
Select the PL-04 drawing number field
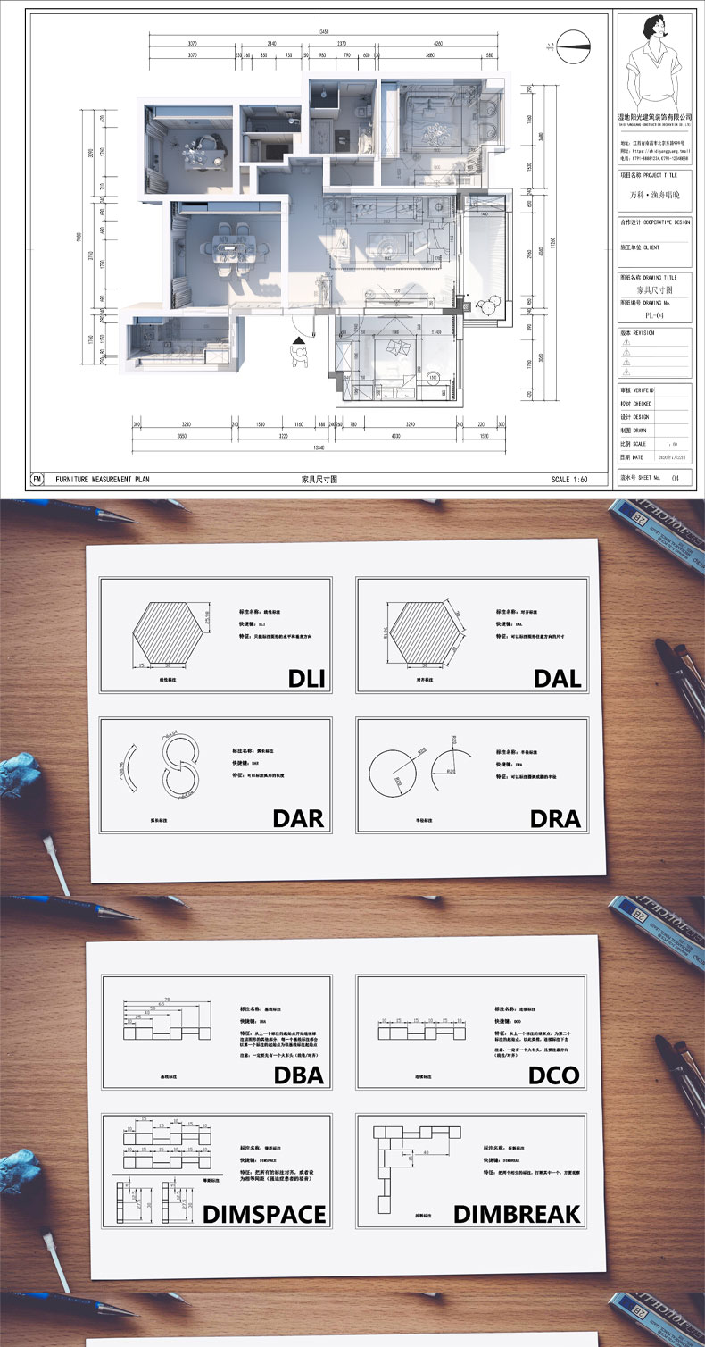[654, 315]
